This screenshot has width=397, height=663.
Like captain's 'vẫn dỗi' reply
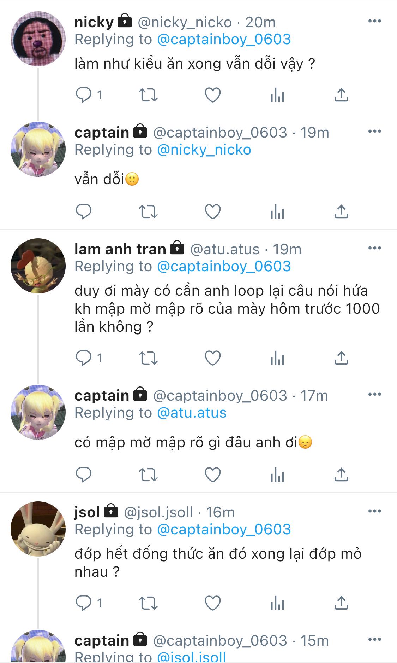coord(213,211)
